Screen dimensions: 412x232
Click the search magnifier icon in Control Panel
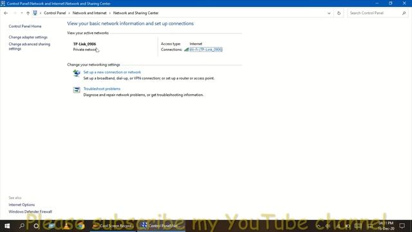coord(404,13)
